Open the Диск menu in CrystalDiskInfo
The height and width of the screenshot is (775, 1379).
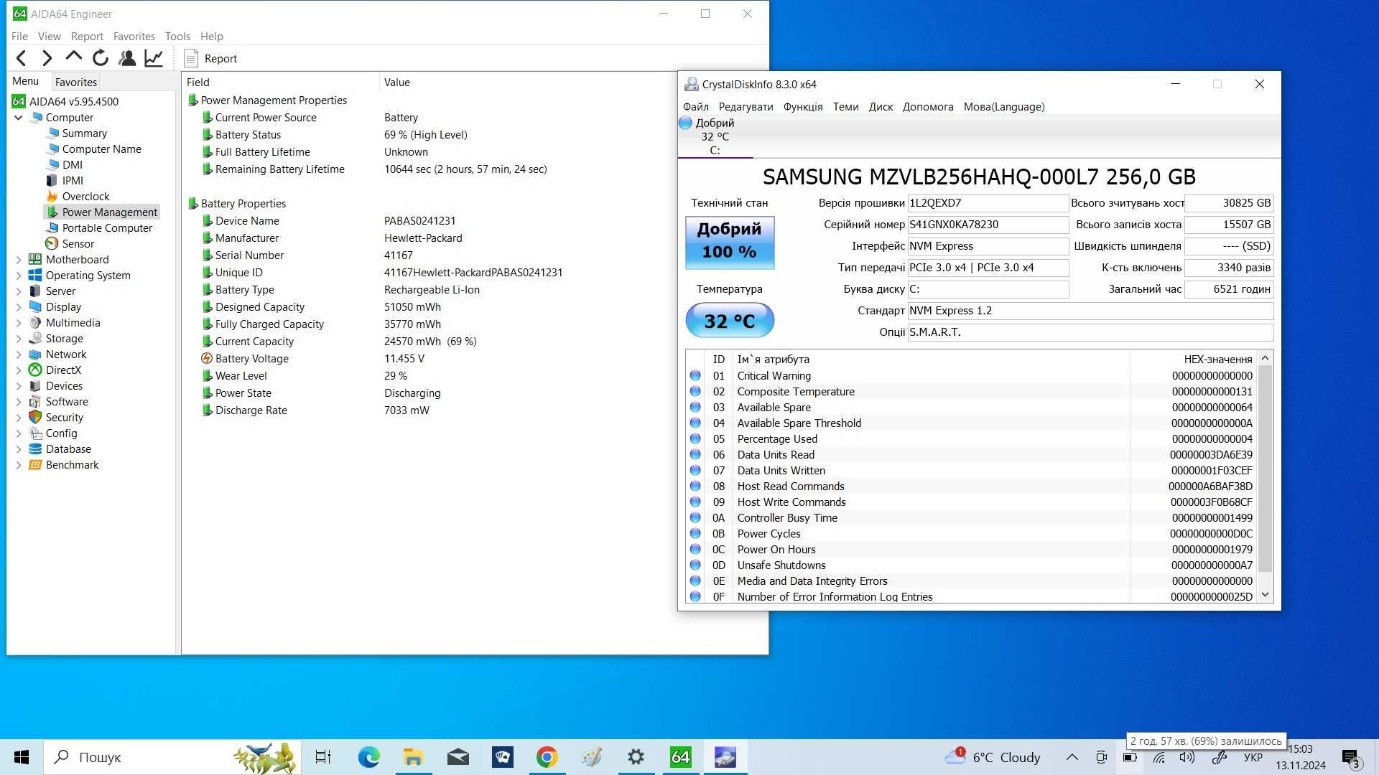point(881,107)
